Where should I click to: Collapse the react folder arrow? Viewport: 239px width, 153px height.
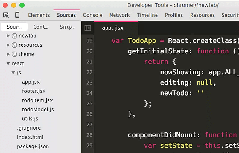pyautogui.click(x=8, y=63)
